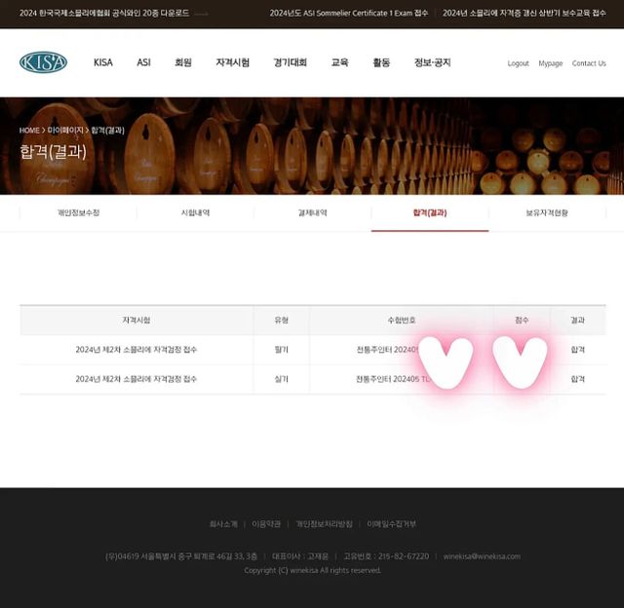Open the 교육 menu
This screenshot has height=608, width=624.
coord(340,62)
